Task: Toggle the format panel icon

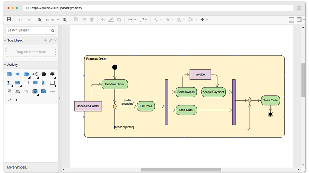Action: click(299, 20)
